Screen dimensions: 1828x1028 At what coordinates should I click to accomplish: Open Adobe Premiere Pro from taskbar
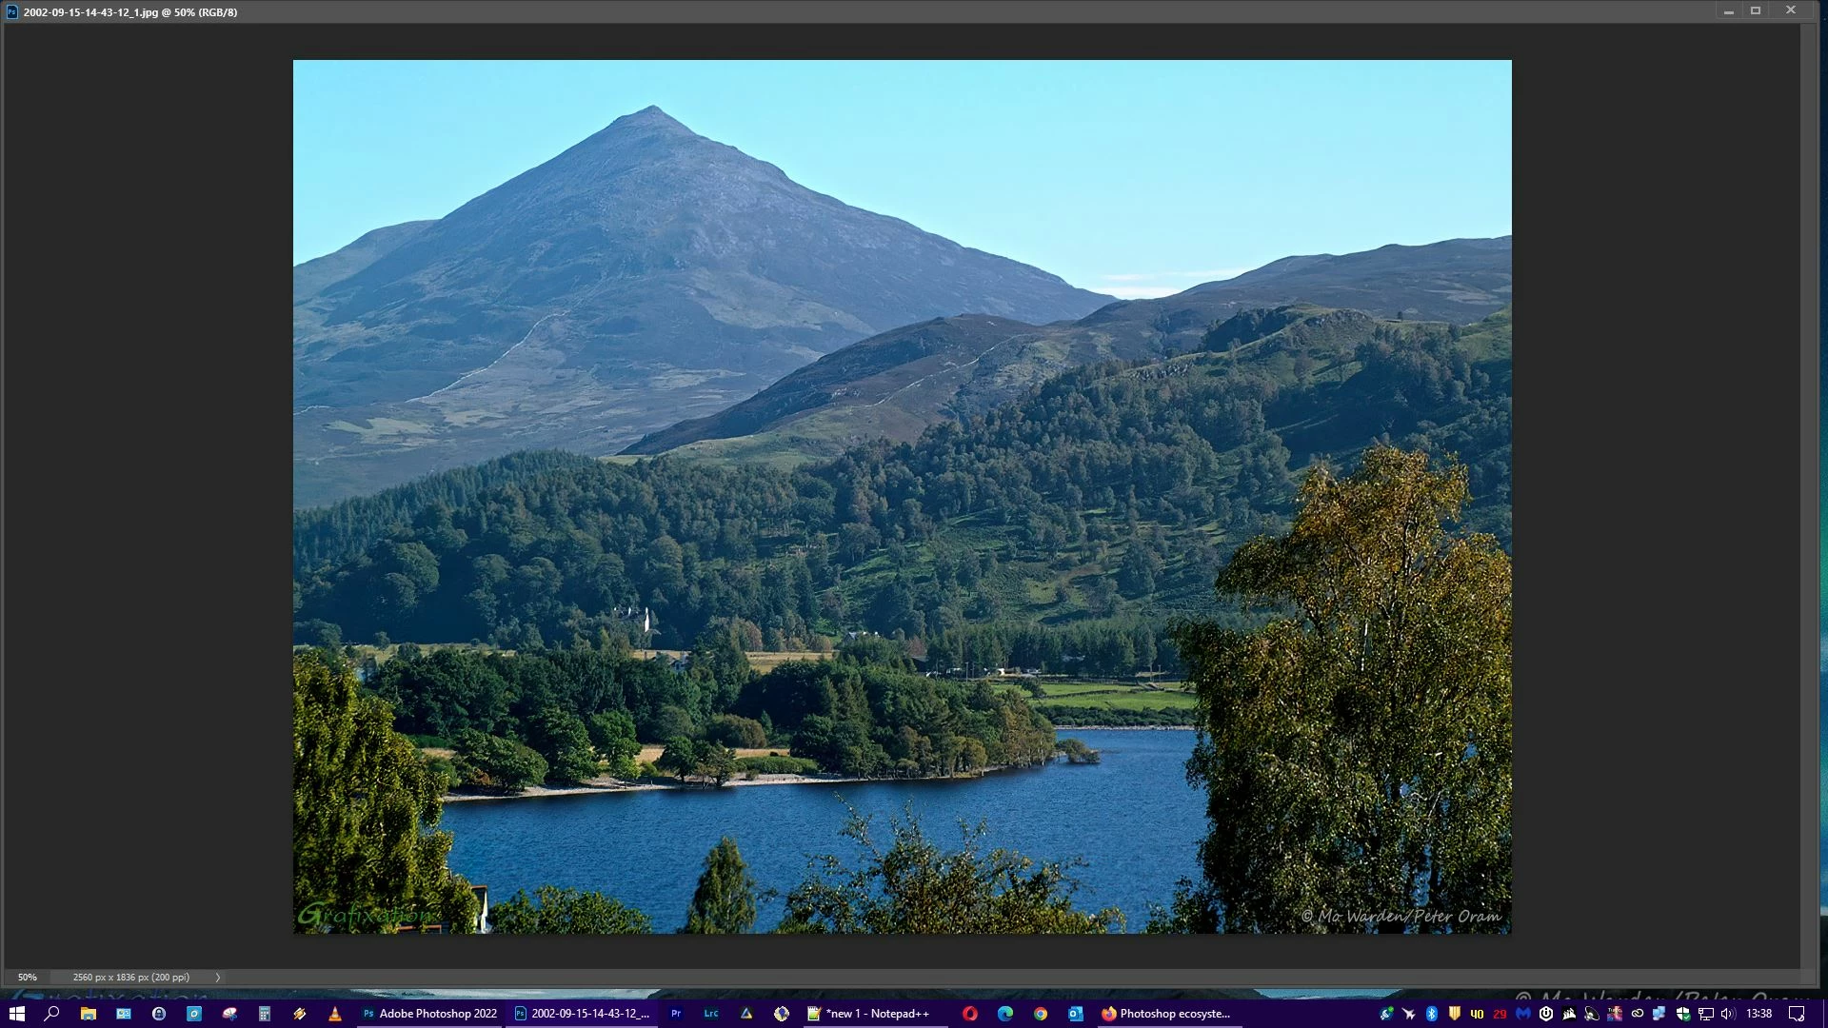(x=676, y=1014)
